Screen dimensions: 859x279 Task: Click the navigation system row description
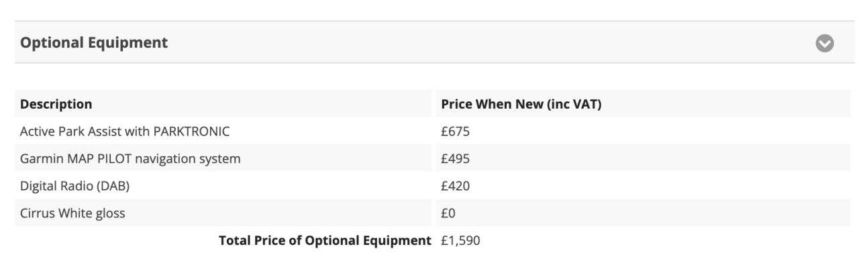(x=130, y=159)
